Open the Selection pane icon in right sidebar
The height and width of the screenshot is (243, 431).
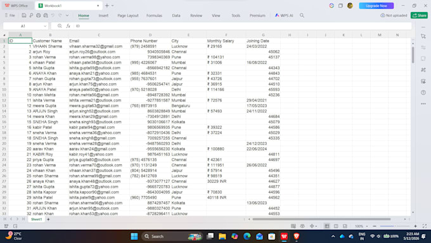pos(423,36)
